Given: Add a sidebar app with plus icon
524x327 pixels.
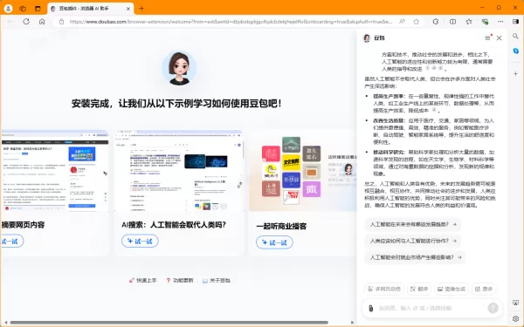Looking at the screenshot, I should pos(515,73).
